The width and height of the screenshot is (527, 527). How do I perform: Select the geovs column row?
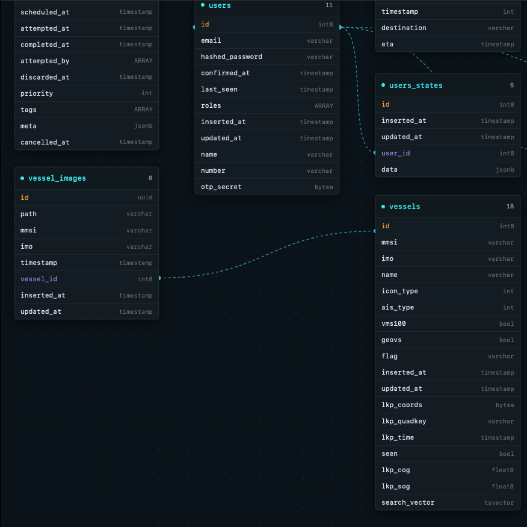pos(448,340)
